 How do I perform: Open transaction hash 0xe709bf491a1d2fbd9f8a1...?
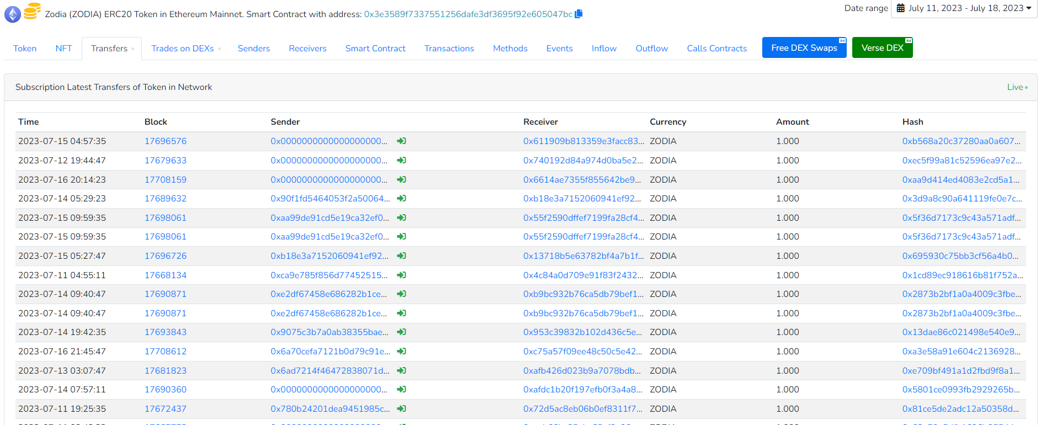click(961, 371)
